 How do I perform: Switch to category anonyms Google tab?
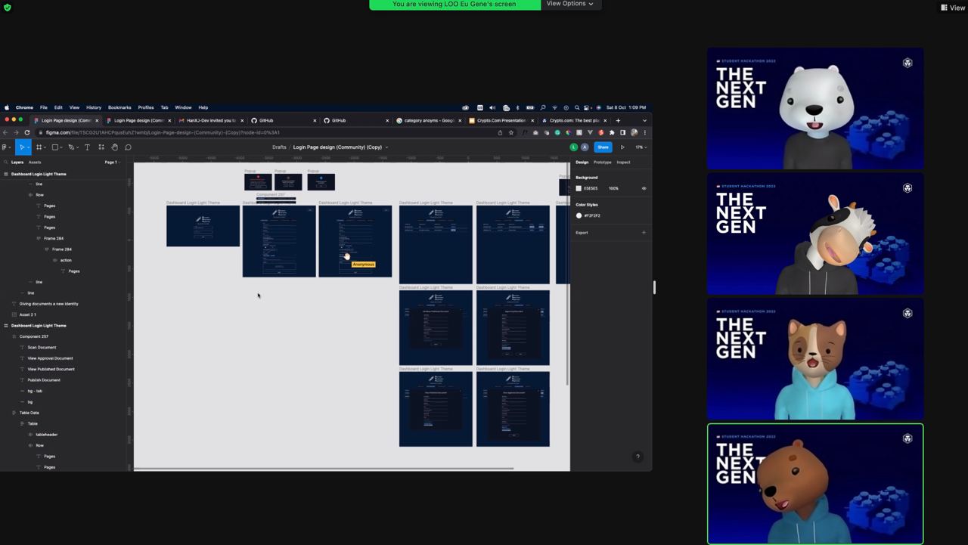tap(428, 120)
